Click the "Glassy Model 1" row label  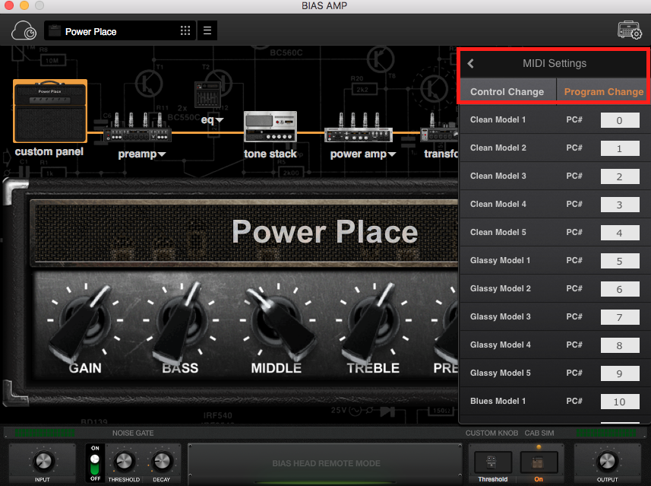coord(501,261)
